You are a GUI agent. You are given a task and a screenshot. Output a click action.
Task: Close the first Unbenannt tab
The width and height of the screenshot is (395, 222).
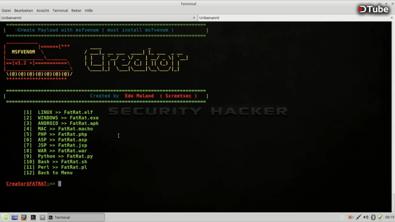point(194,18)
